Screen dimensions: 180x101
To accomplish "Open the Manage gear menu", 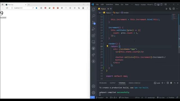I will tap(93, 93).
